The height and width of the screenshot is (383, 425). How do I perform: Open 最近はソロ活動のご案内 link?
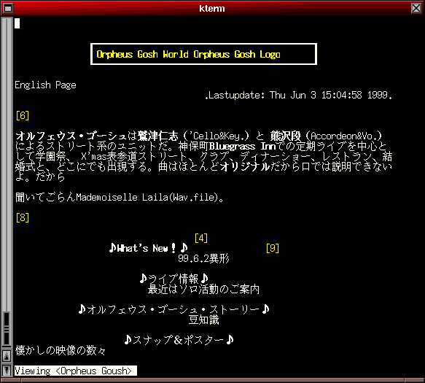(x=203, y=289)
